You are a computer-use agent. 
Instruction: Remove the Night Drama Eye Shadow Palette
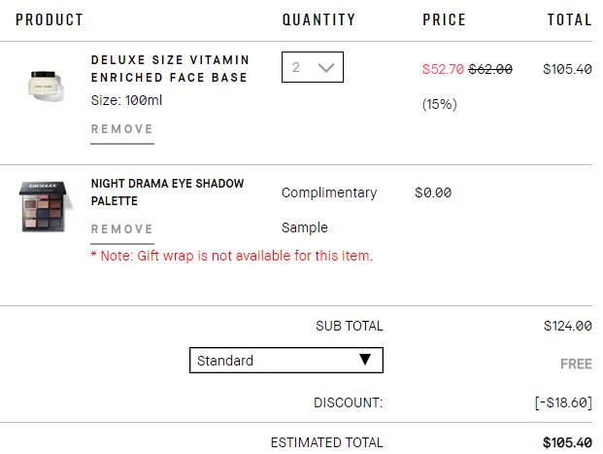click(122, 229)
